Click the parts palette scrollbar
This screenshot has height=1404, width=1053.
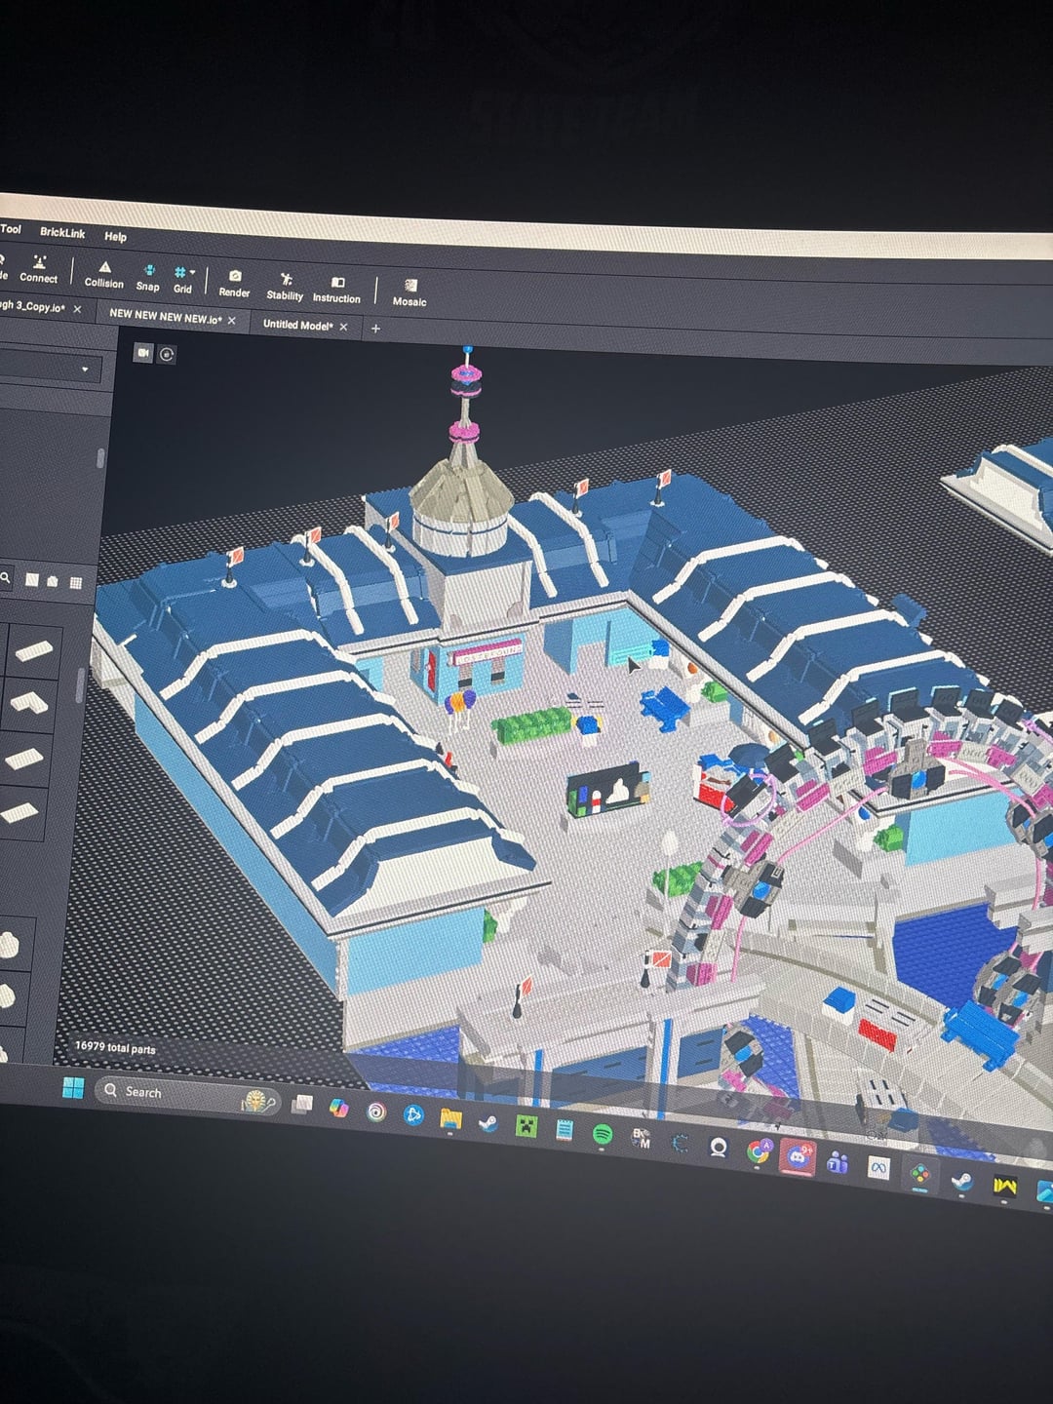click(x=81, y=685)
